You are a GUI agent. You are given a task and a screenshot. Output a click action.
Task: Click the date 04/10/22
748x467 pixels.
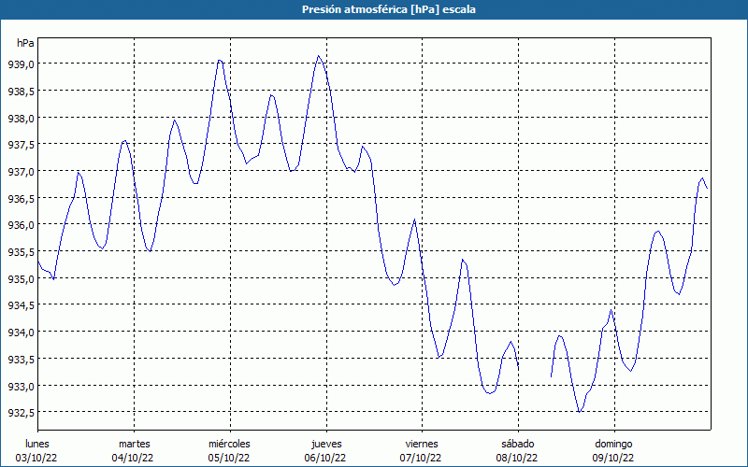[133, 458]
